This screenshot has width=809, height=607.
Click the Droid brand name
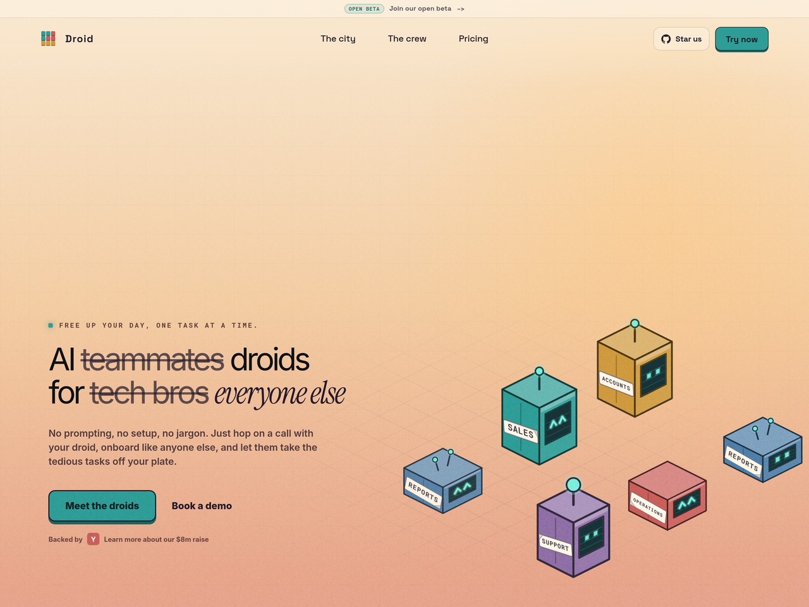coord(79,39)
